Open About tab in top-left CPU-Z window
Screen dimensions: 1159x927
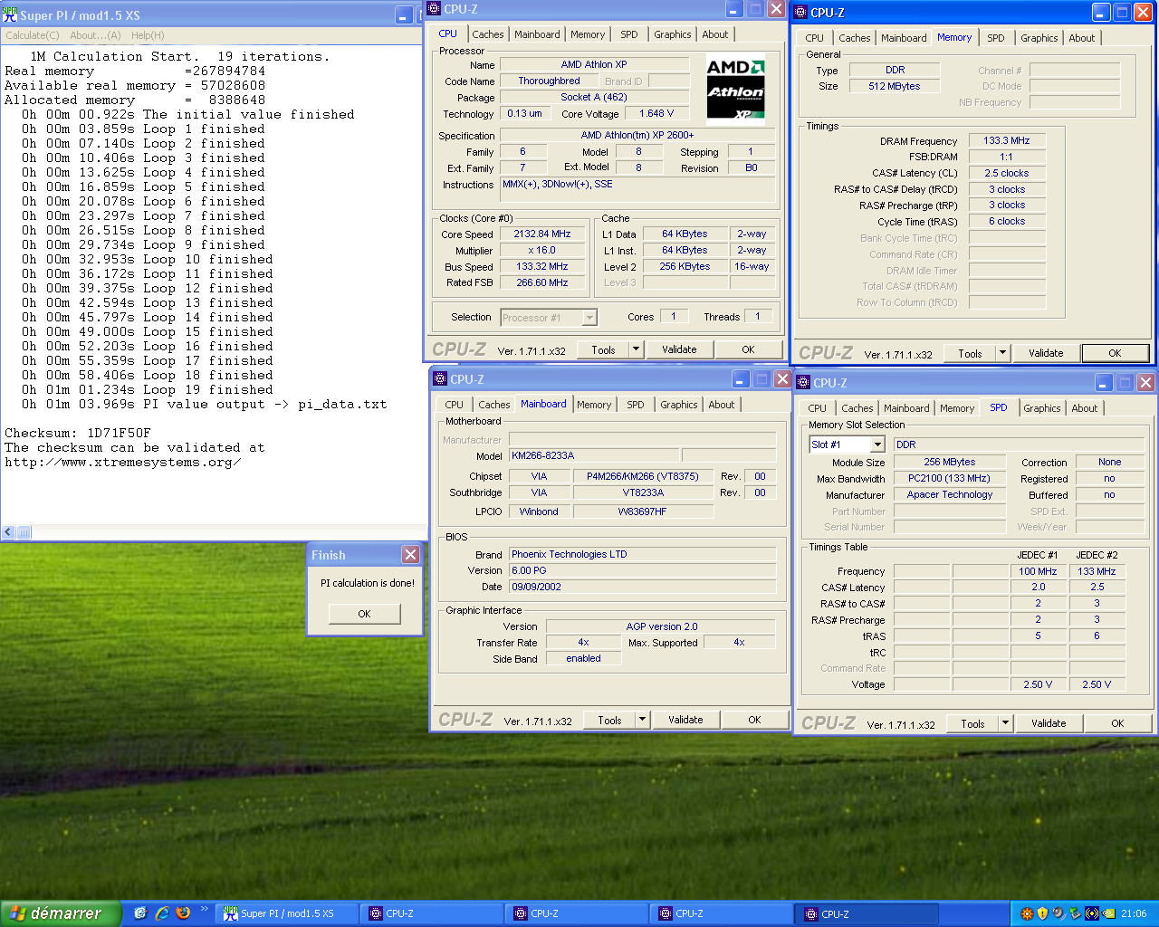[x=715, y=34]
